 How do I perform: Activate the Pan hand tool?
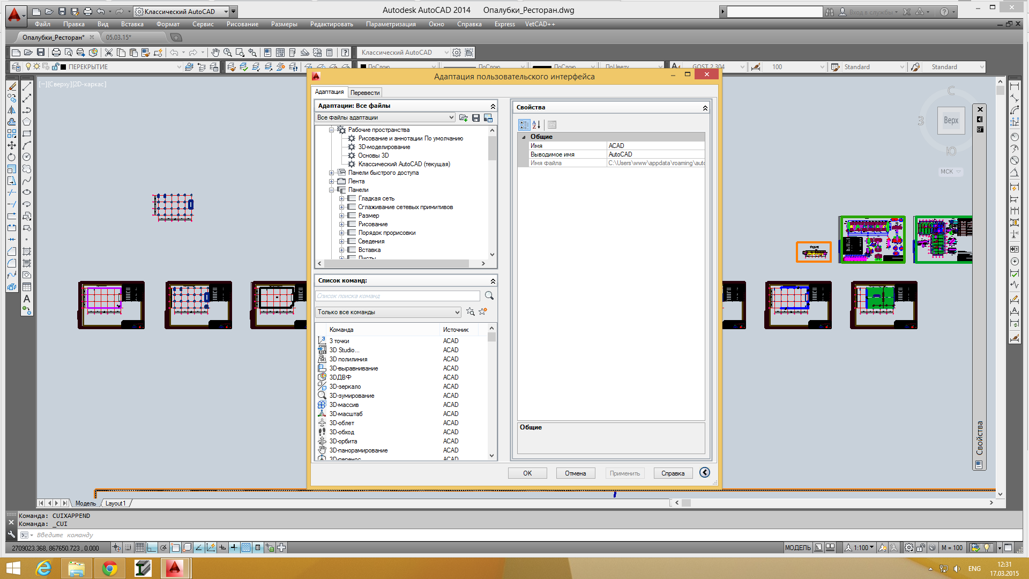tap(215, 53)
